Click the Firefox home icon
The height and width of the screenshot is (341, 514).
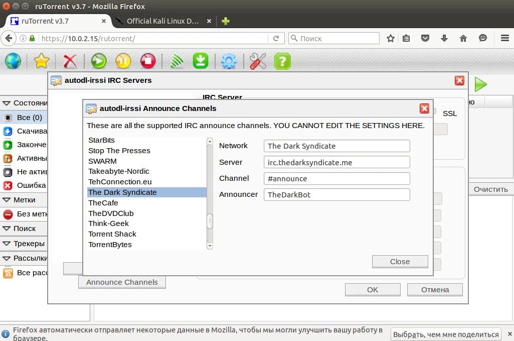click(463, 38)
